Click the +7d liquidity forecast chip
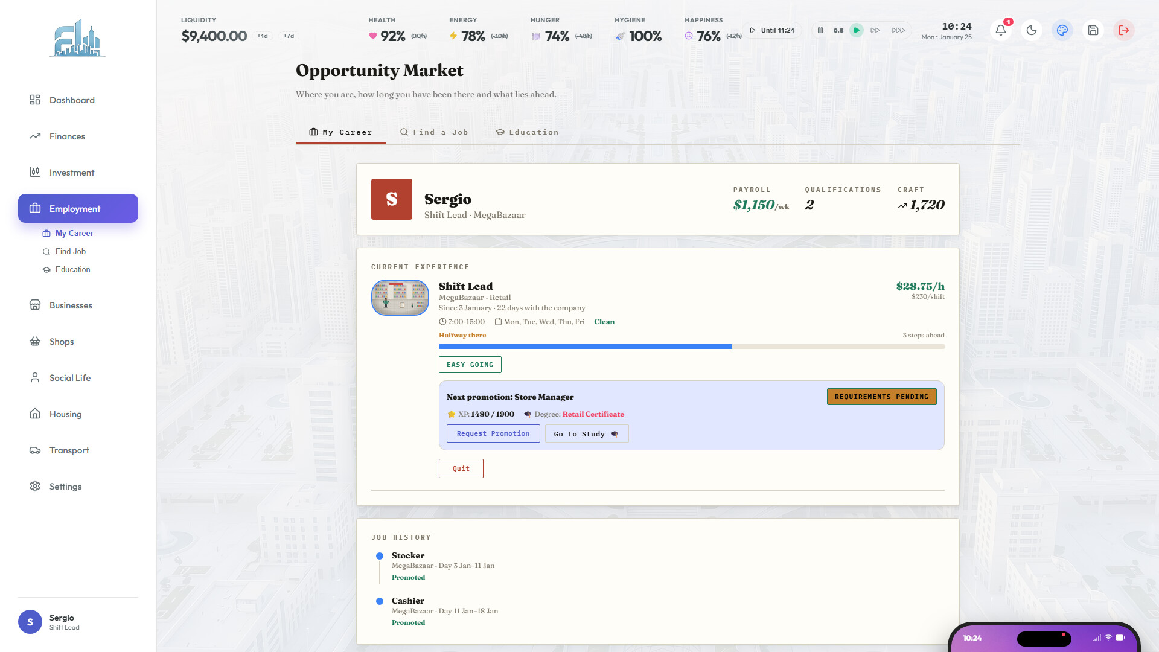This screenshot has height=652, width=1159. (289, 36)
